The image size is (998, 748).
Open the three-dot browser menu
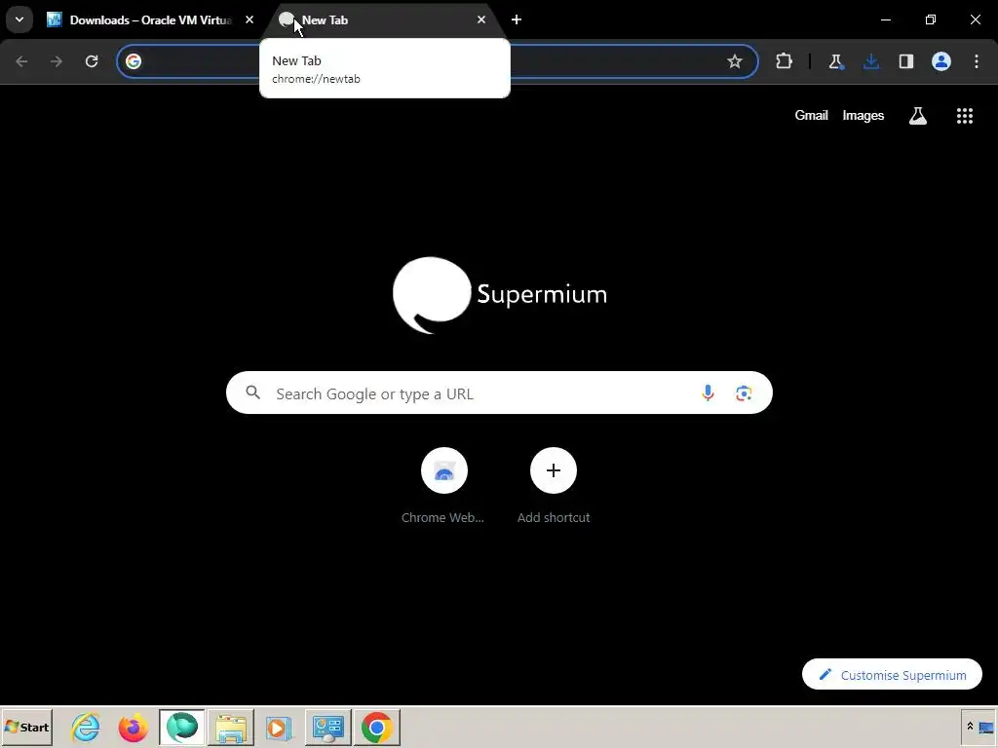click(x=977, y=61)
